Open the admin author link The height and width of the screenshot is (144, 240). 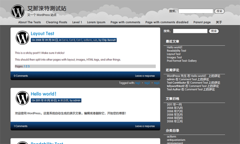pyautogui.click(x=77, y=100)
